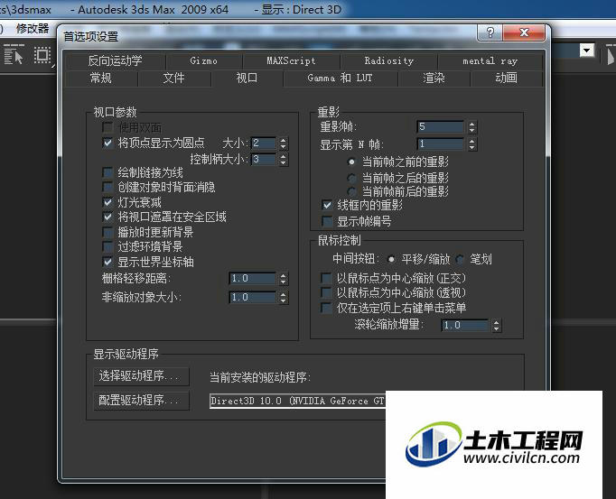Click the 非缩放对象大小 value field
Screen dimensions: 616x499
point(253,297)
